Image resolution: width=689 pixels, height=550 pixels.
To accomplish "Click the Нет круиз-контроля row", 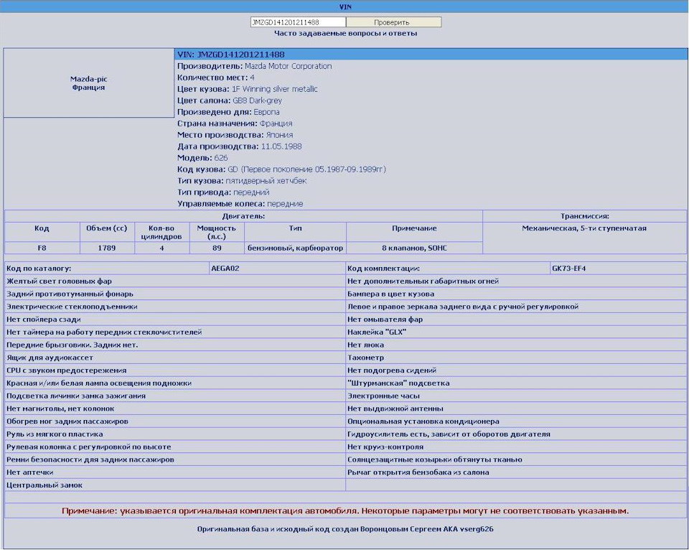I will [x=516, y=447].
